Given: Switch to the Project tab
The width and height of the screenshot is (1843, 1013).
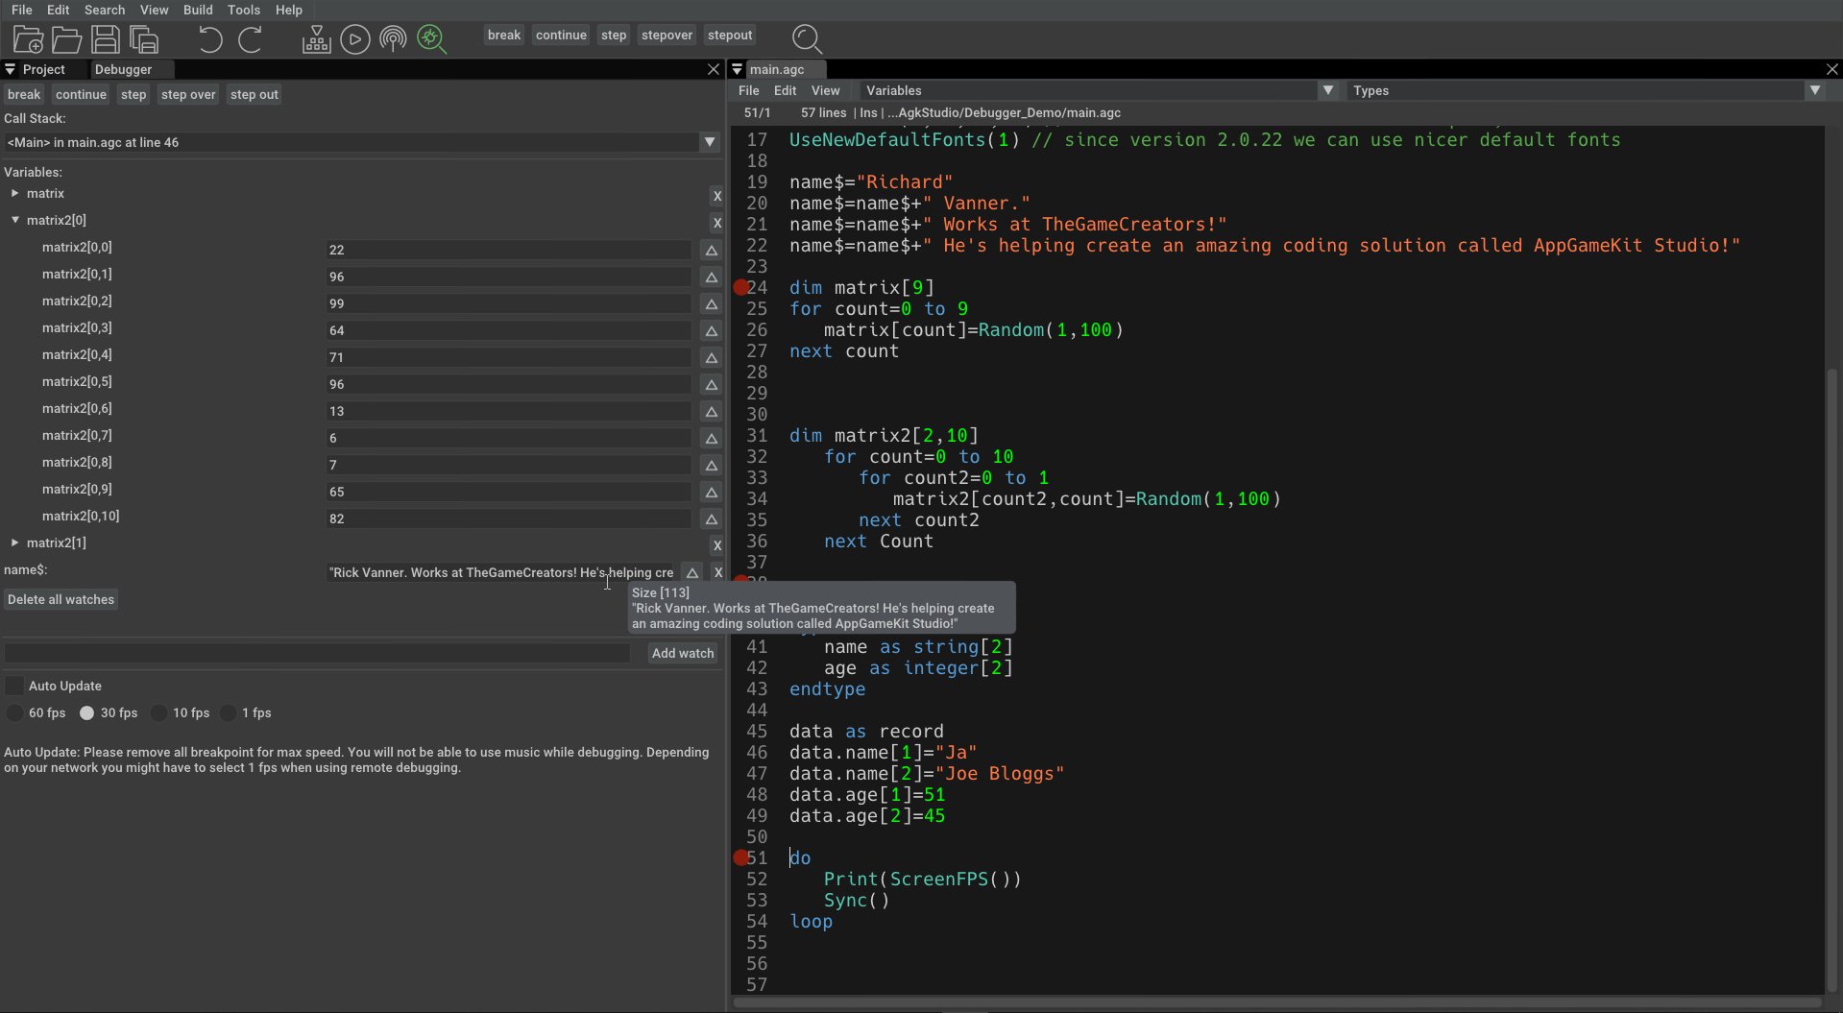Looking at the screenshot, I should tap(41, 69).
